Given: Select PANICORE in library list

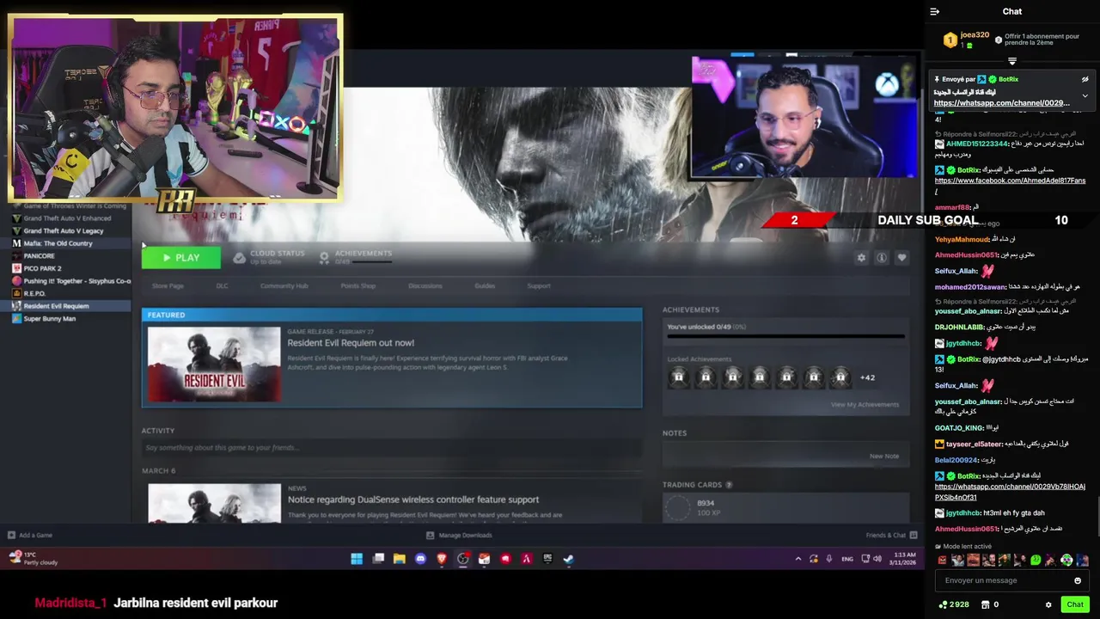Looking at the screenshot, I should coord(40,256).
